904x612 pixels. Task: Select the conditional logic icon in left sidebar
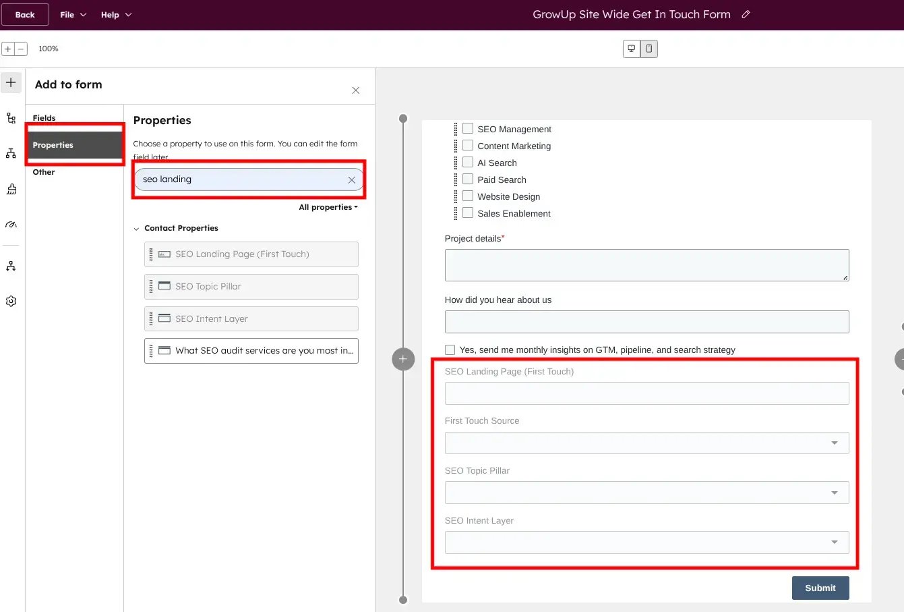tap(11, 117)
